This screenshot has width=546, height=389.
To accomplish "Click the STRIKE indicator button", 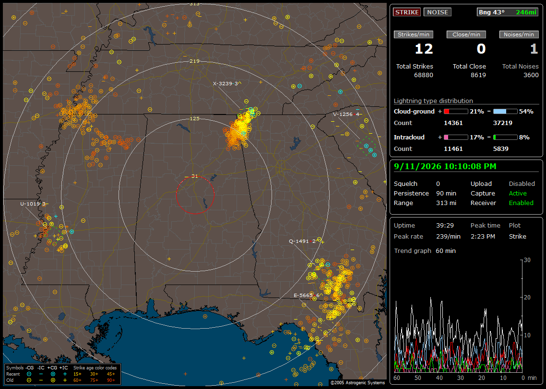I will (407, 12).
